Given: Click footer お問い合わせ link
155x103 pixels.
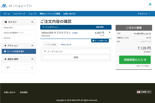Looking at the screenshot, I should point(10,92).
